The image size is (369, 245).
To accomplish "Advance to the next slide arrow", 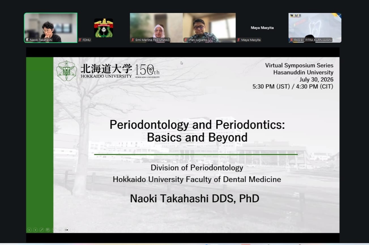I will [35, 230].
